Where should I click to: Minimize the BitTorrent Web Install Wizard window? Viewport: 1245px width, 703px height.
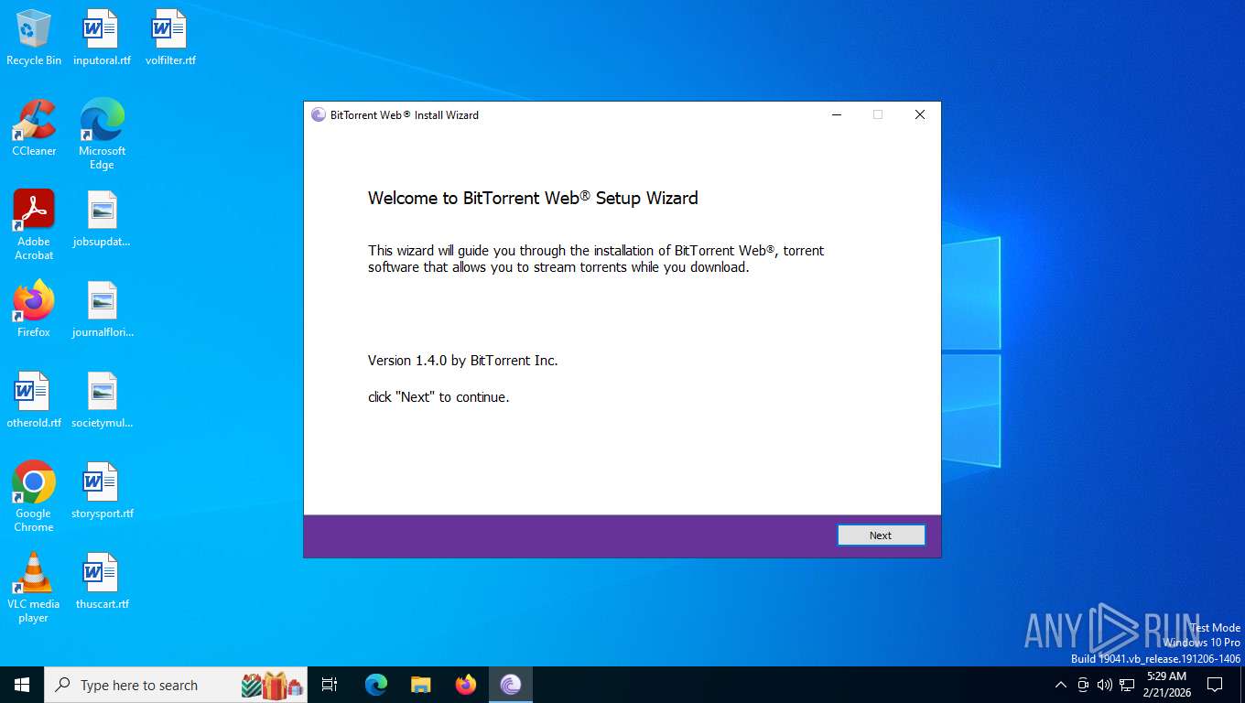837,115
